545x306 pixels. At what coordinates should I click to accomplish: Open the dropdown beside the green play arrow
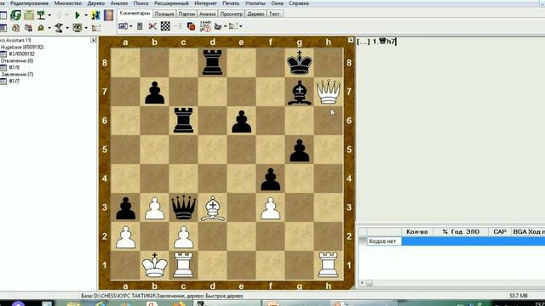coord(85,15)
